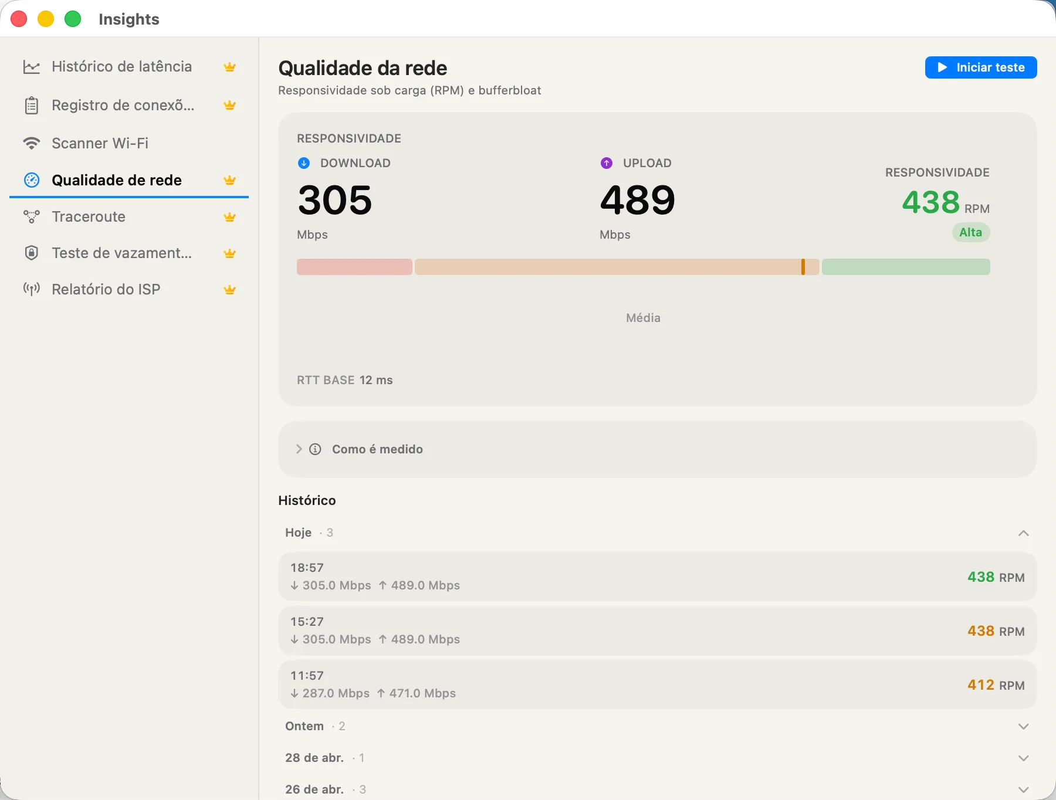This screenshot has height=800, width=1056.
Task: Click the connection log clipboard icon
Action: tap(31, 106)
